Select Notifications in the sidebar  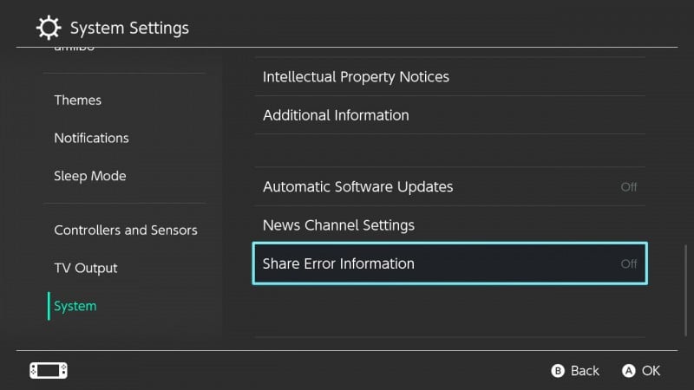(92, 138)
